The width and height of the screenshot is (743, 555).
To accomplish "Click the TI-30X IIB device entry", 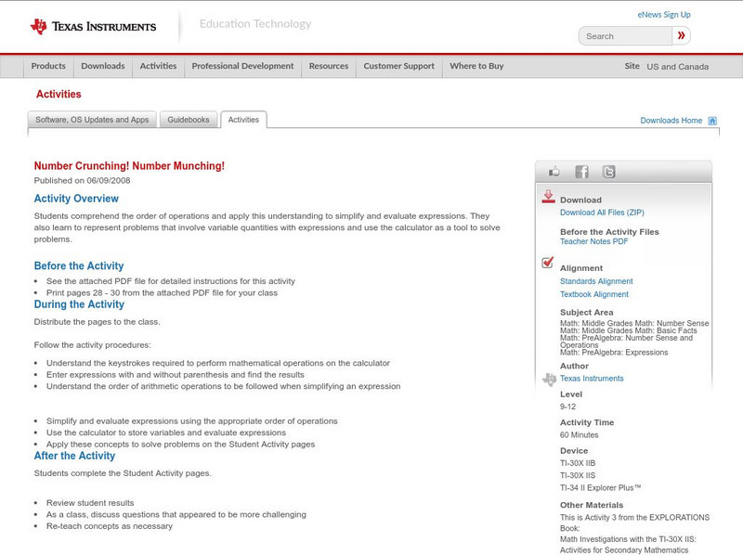I will click(x=578, y=464).
